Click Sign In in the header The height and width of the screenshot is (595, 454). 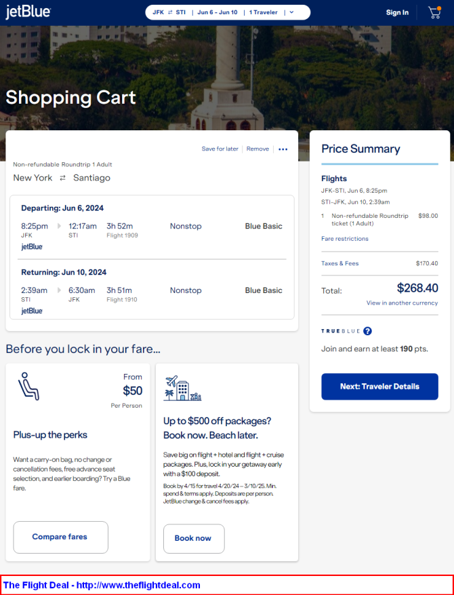397,12
